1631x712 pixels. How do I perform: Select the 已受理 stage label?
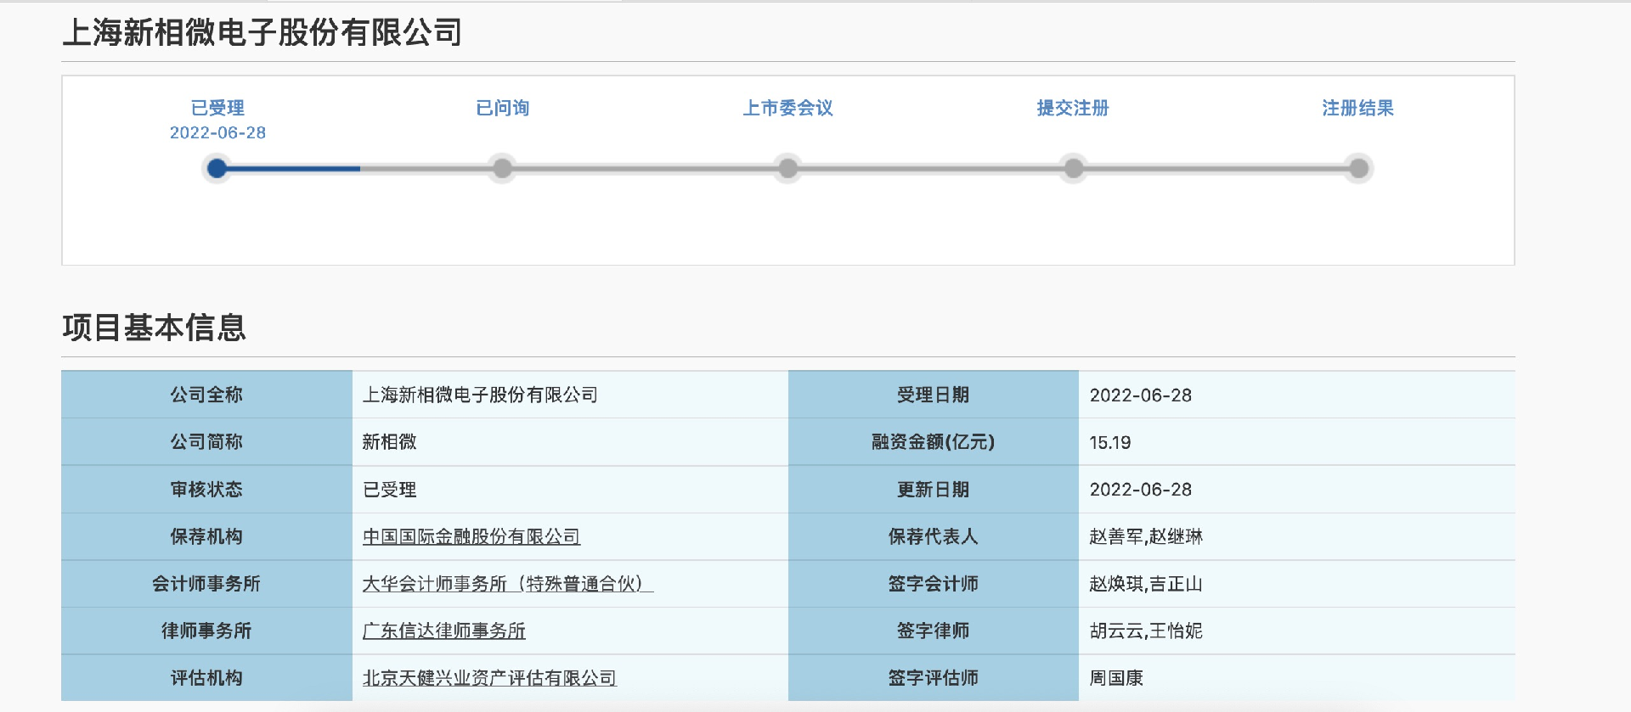click(217, 108)
